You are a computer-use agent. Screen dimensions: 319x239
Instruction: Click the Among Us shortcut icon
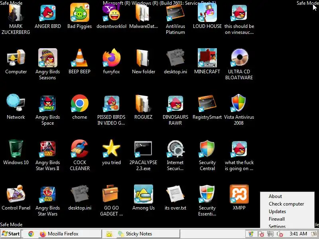[143, 194]
